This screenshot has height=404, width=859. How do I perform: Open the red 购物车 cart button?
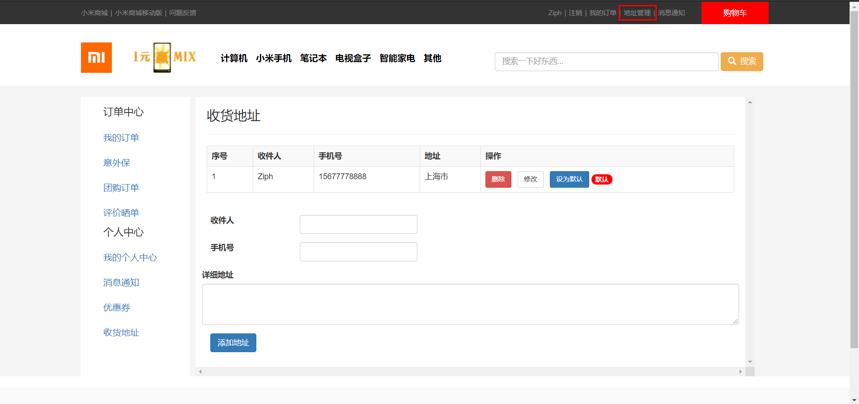coord(735,13)
